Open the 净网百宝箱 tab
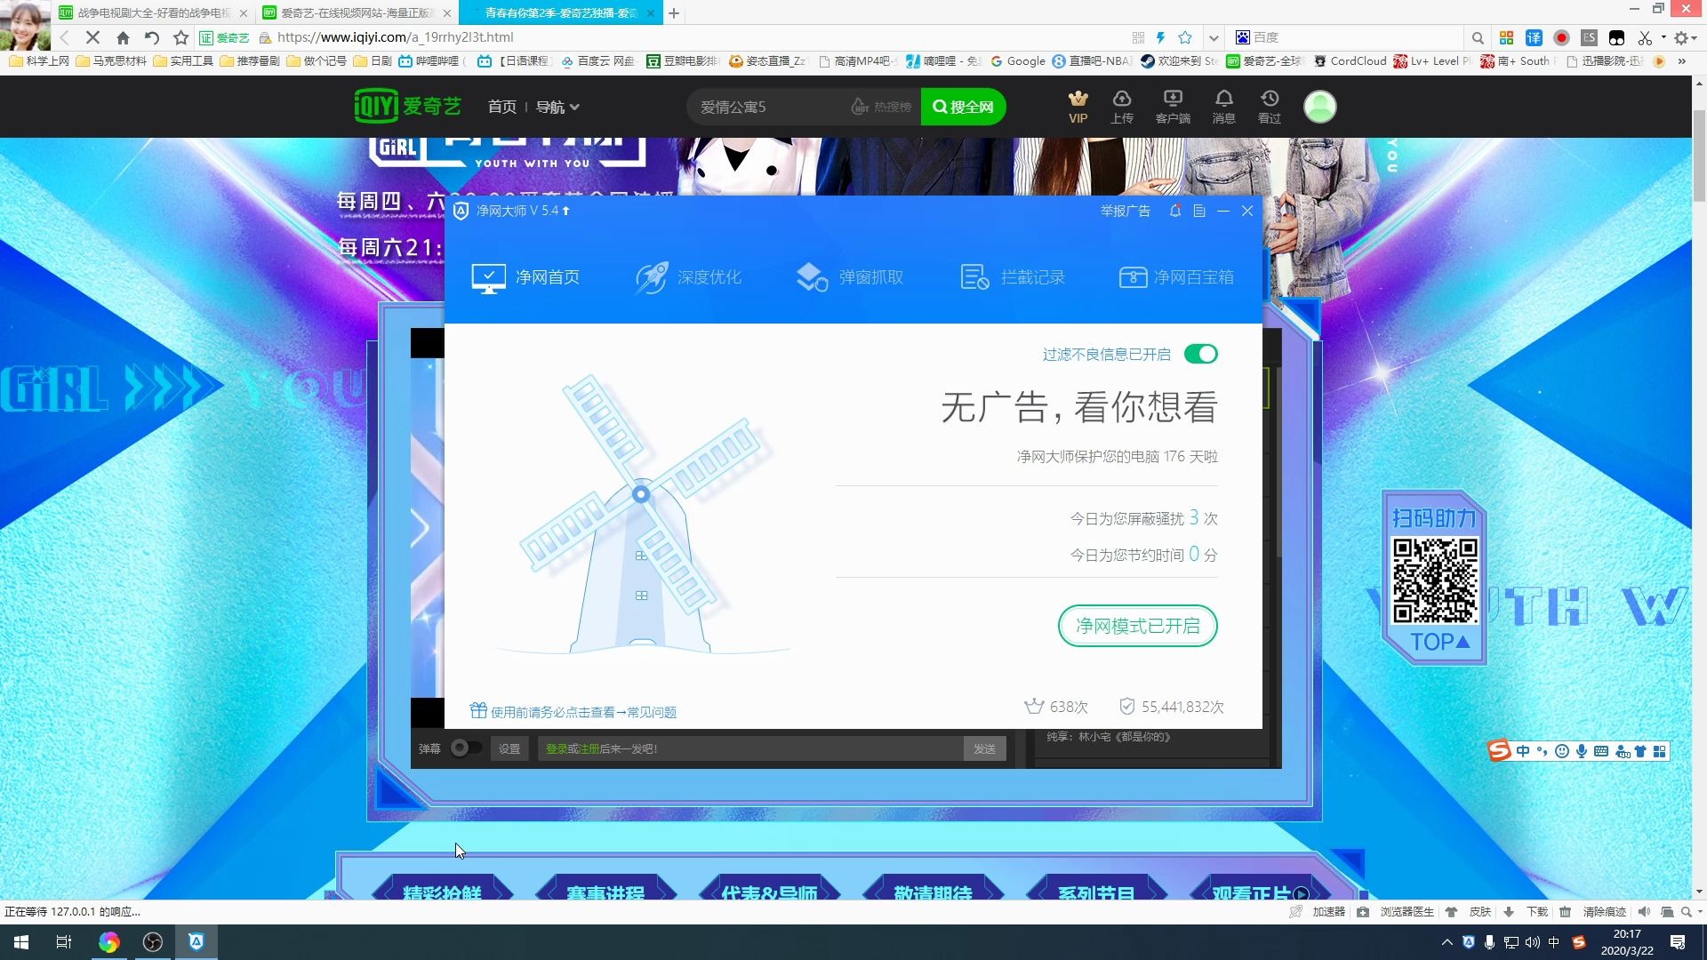The width and height of the screenshot is (1707, 960). (1176, 277)
